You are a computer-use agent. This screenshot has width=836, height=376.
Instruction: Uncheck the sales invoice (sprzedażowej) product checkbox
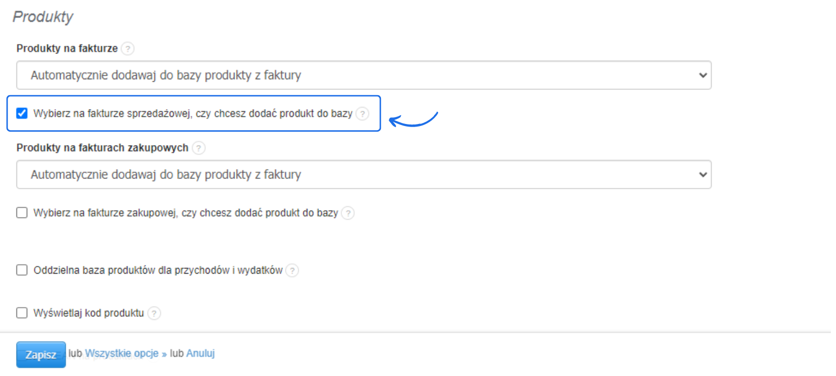(x=22, y=113)
